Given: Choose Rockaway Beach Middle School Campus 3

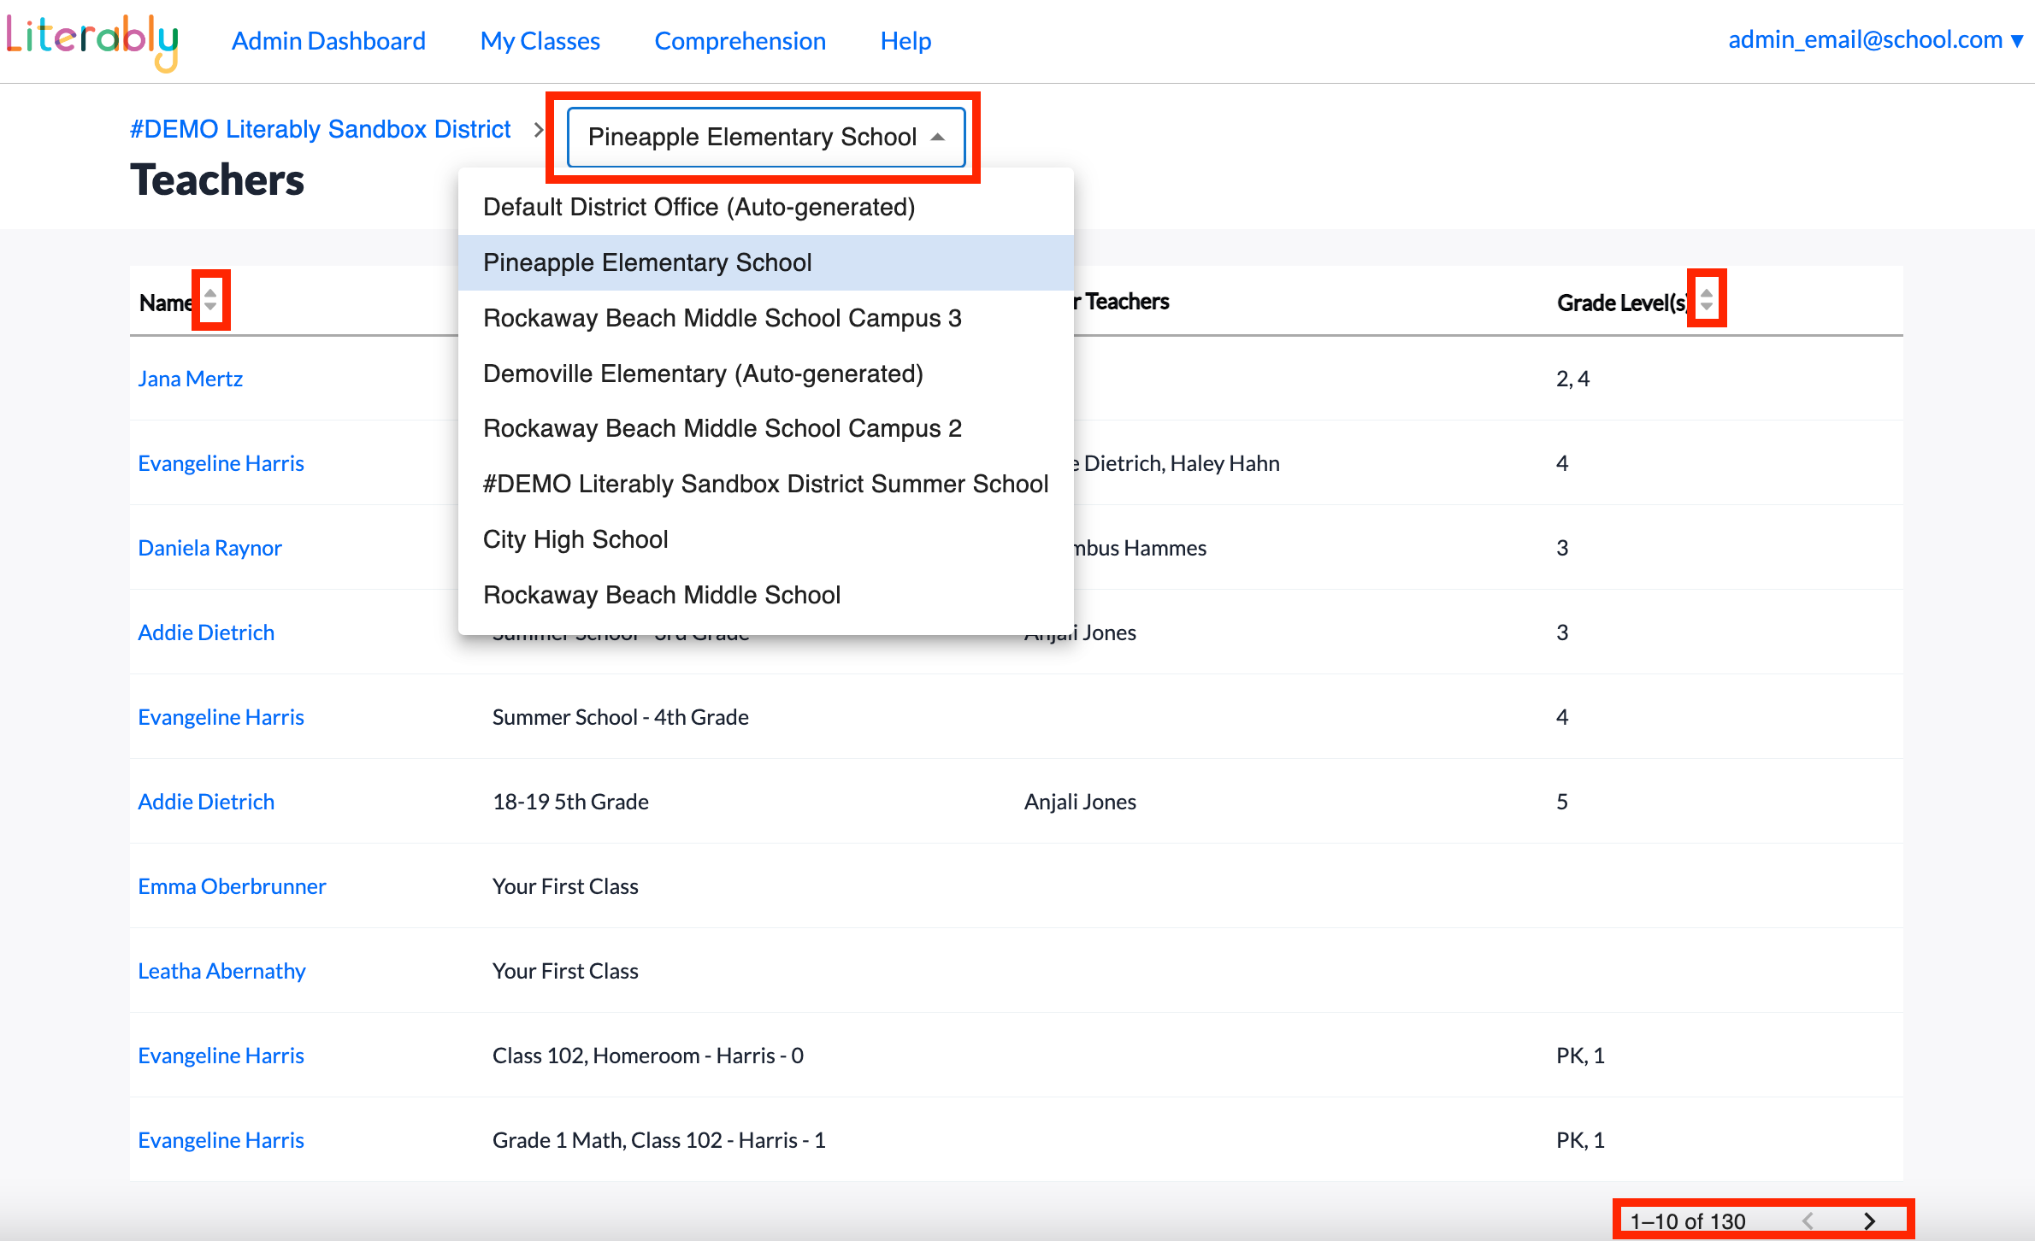Looking at the screenshot, I should 722,318.
